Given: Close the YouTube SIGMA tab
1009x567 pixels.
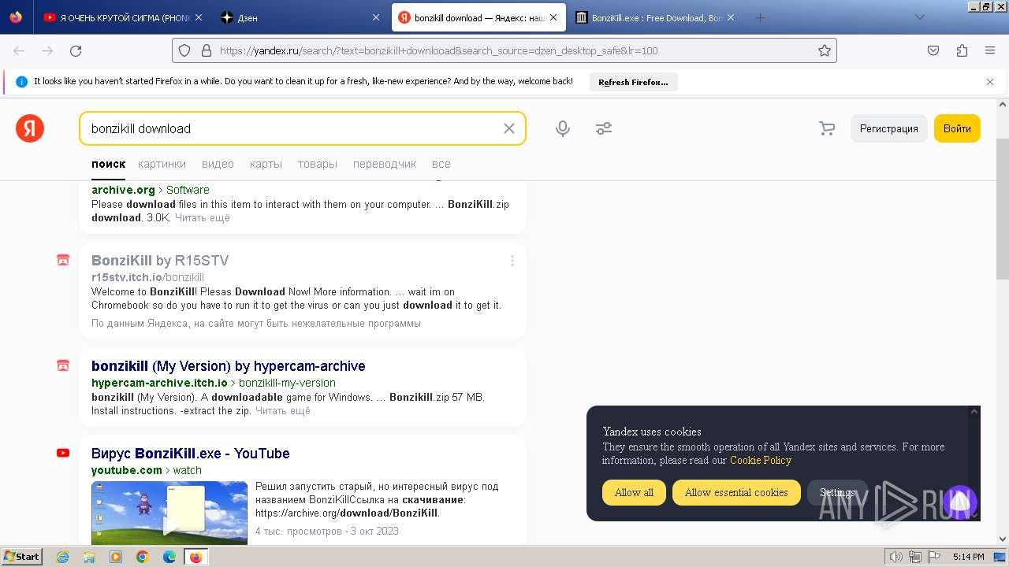Looking at the screenshot, I should tap(198, 17).
